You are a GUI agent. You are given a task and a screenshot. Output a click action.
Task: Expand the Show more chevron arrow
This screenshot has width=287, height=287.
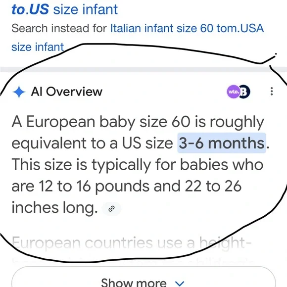(180, 284)
